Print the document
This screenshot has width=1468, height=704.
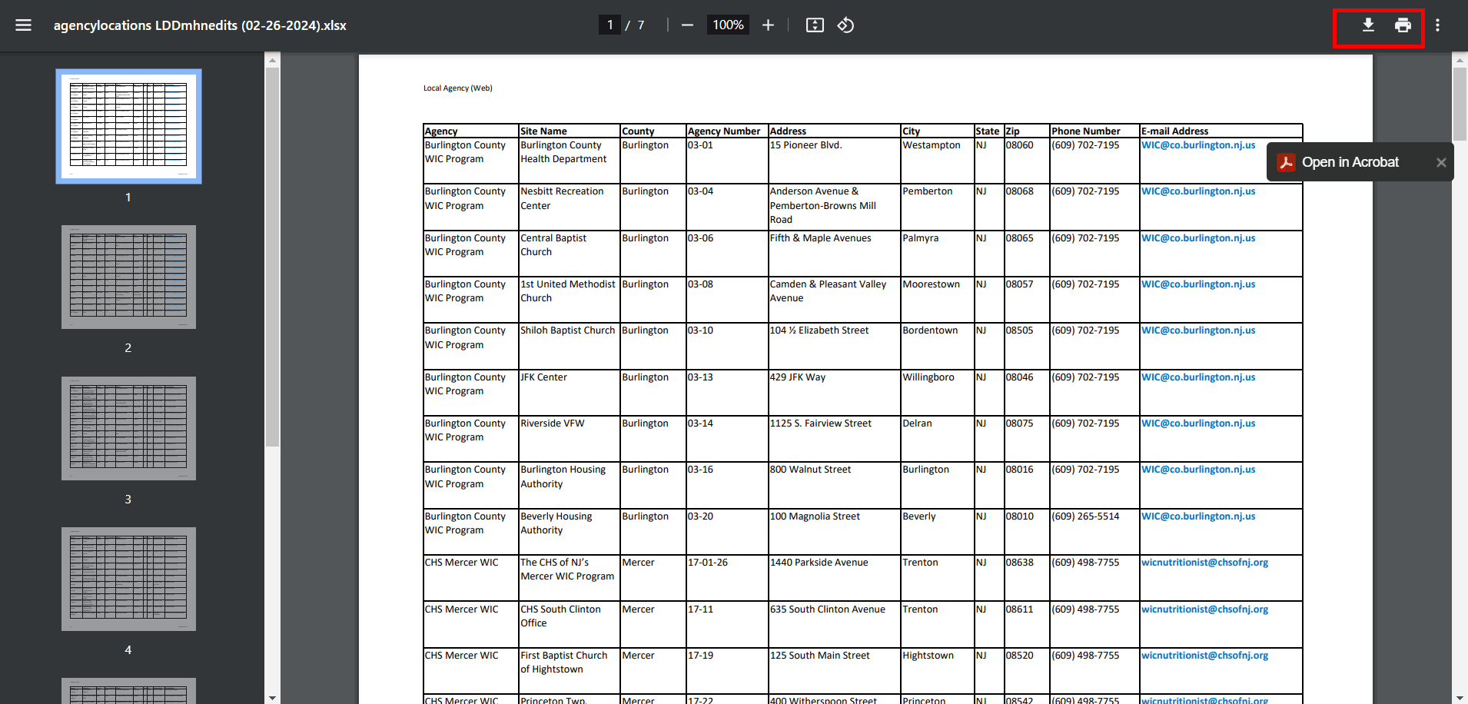click(1403, 25)
